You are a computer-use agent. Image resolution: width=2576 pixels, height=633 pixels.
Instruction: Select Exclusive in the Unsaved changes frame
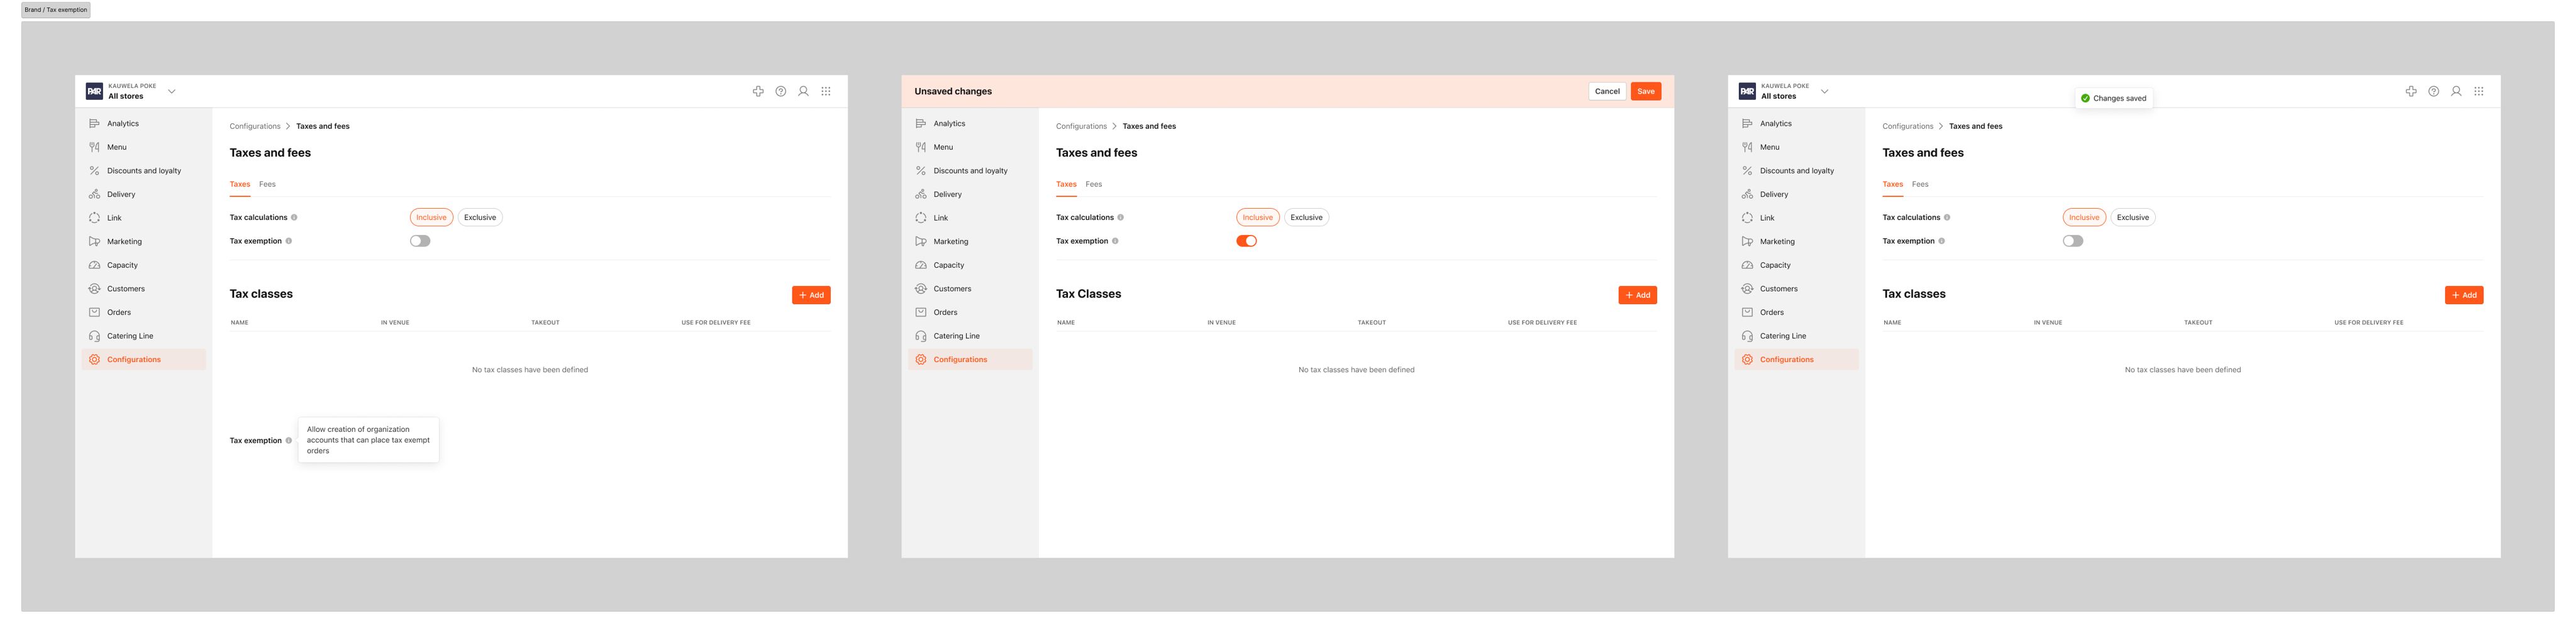pos(1306,217)
